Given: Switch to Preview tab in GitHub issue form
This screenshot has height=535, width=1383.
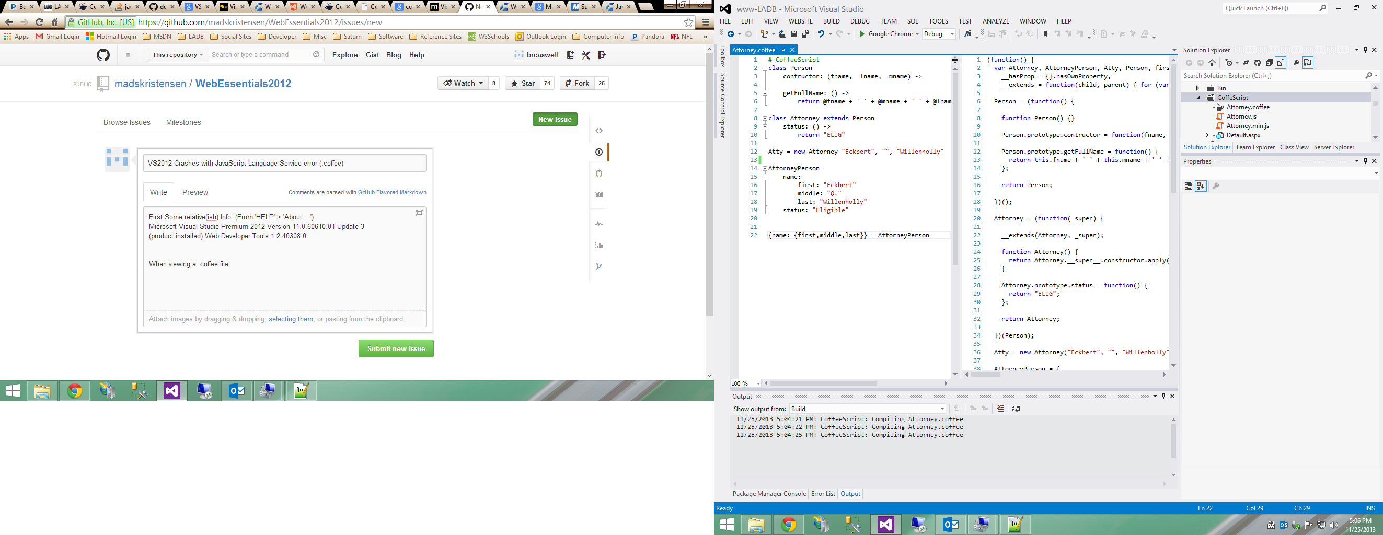Looking at the screenshot, I should 195,192.
